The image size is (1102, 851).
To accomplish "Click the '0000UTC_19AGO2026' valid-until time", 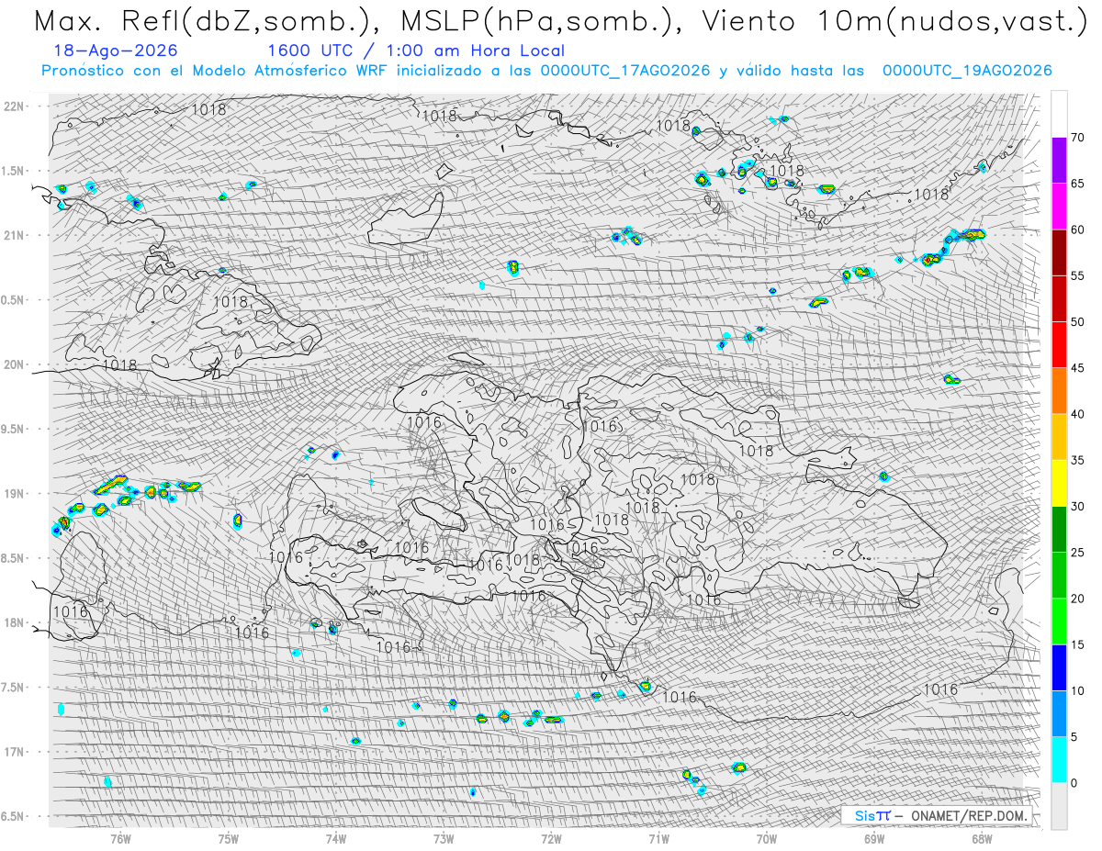I will (967, 71).
